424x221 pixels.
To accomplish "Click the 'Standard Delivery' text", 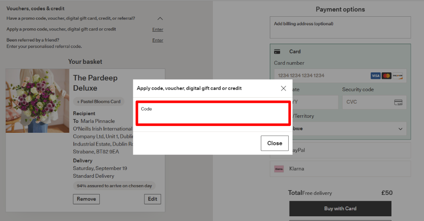I will 93,176.
